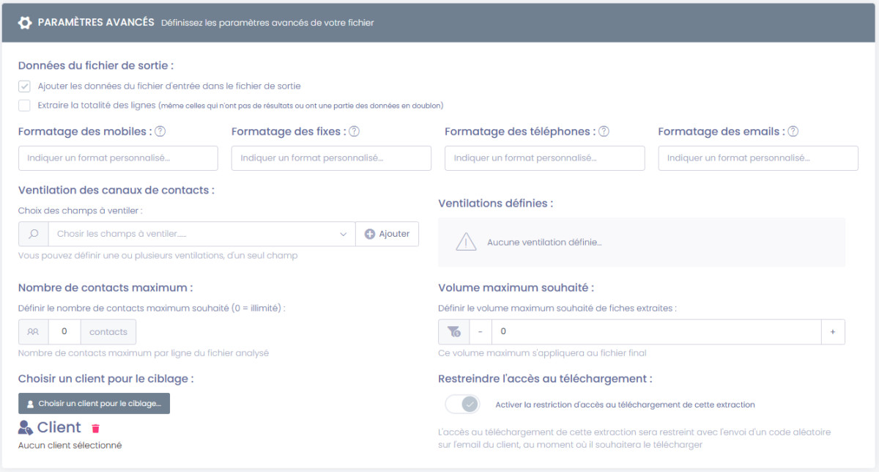
Task: Click the help icon beside Formatage des emails
Action: point(793,132)
